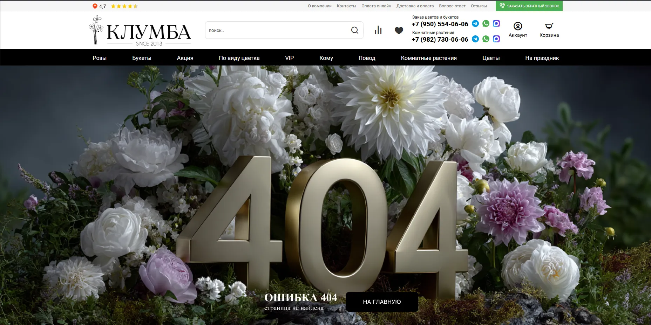Open Telegram for flower orders phone

(475, 23)
